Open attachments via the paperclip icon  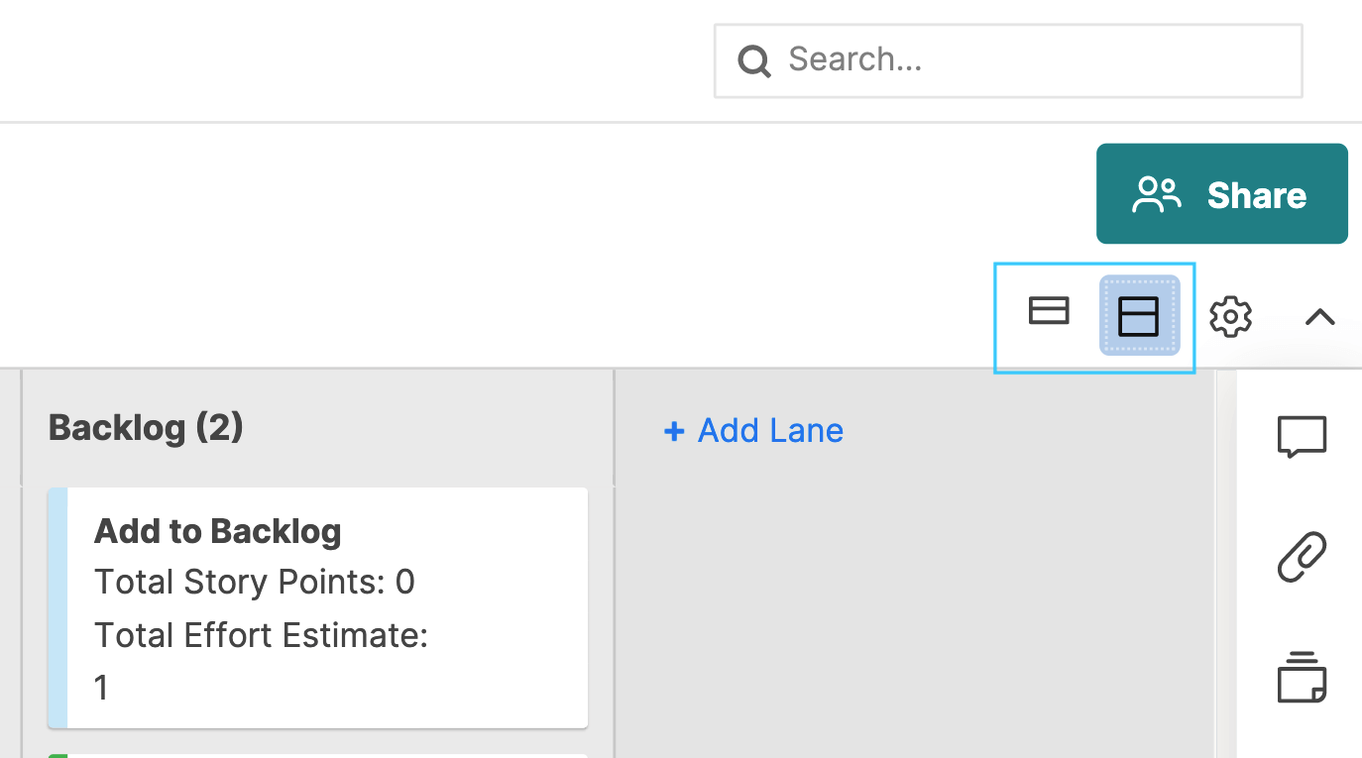pos(1302,555)
